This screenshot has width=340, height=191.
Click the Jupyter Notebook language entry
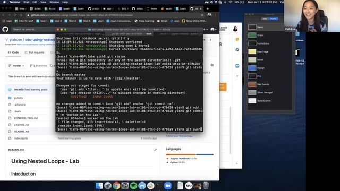tap(182, 159)
